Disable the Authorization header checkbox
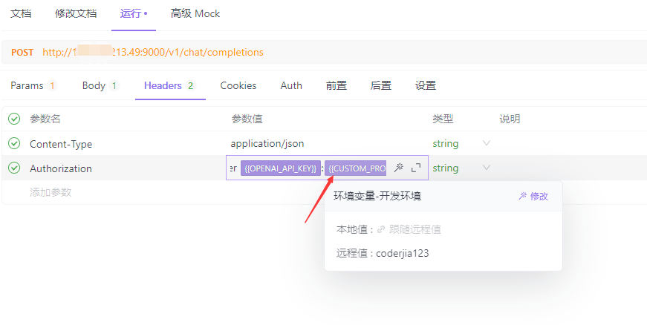 14,168
